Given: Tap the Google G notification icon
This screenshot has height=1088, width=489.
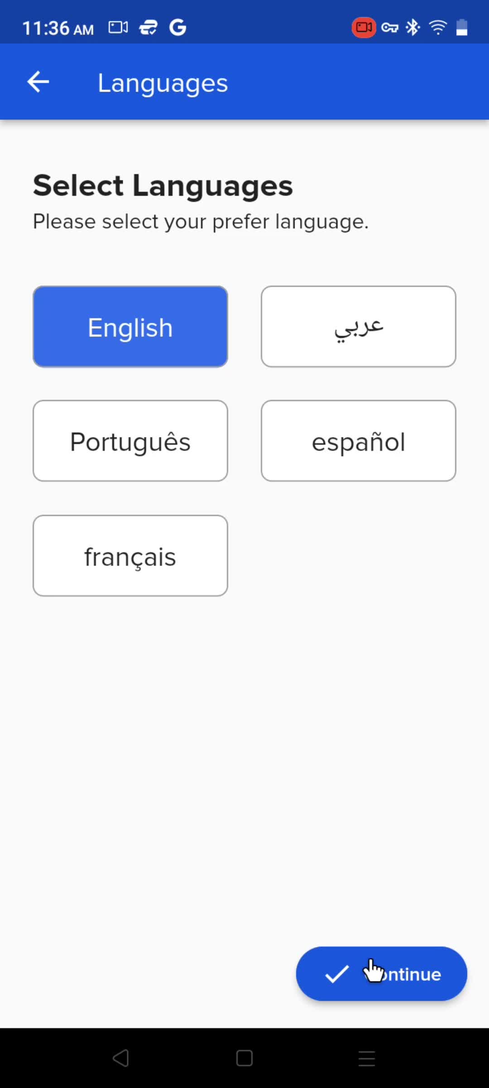Looking at the screenshot, I should coord(177,28).
